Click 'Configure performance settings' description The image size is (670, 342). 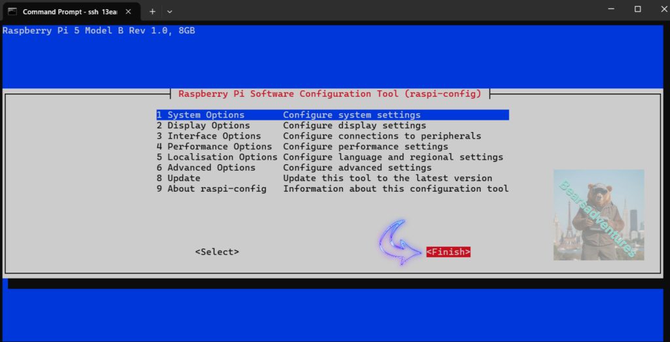click(365, 146)
